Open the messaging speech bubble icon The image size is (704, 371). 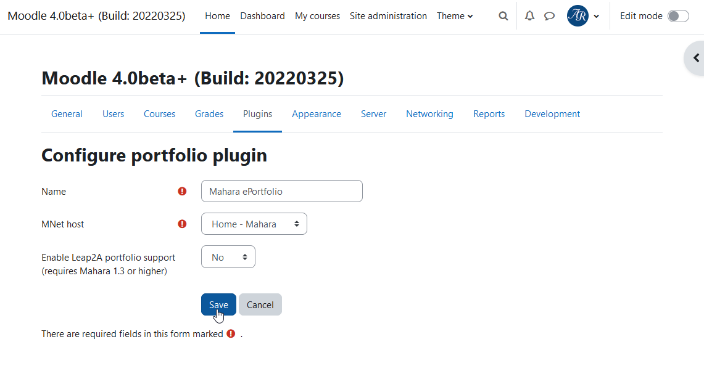click(550, 16)
